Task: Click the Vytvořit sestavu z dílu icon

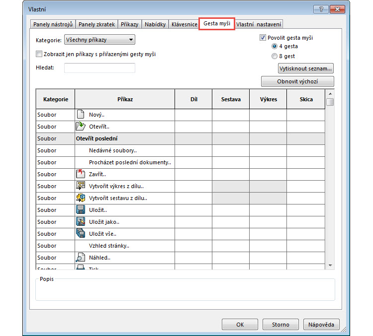Action: (81, 198)
